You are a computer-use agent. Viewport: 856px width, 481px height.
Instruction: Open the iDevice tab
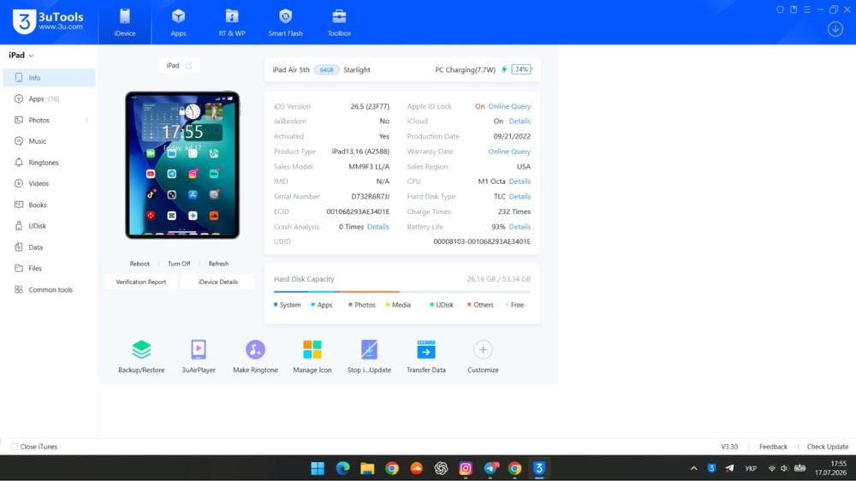(124, 22)
